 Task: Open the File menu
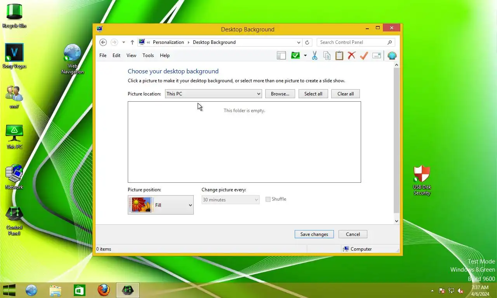(103, 55)
